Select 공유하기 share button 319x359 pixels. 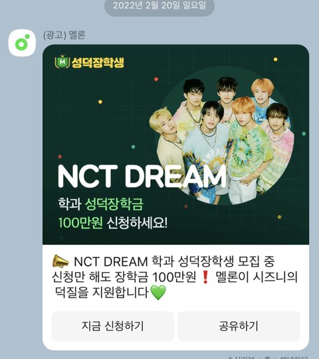239,326
